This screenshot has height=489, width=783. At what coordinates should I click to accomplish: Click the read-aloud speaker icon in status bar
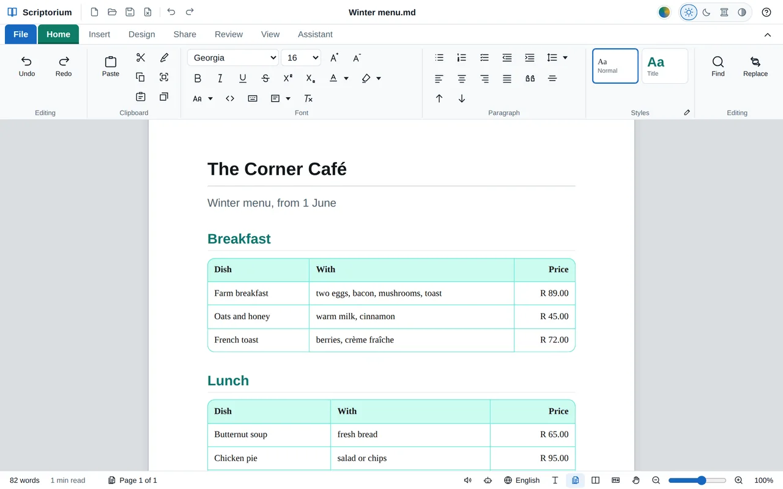[x=468, y=480]
